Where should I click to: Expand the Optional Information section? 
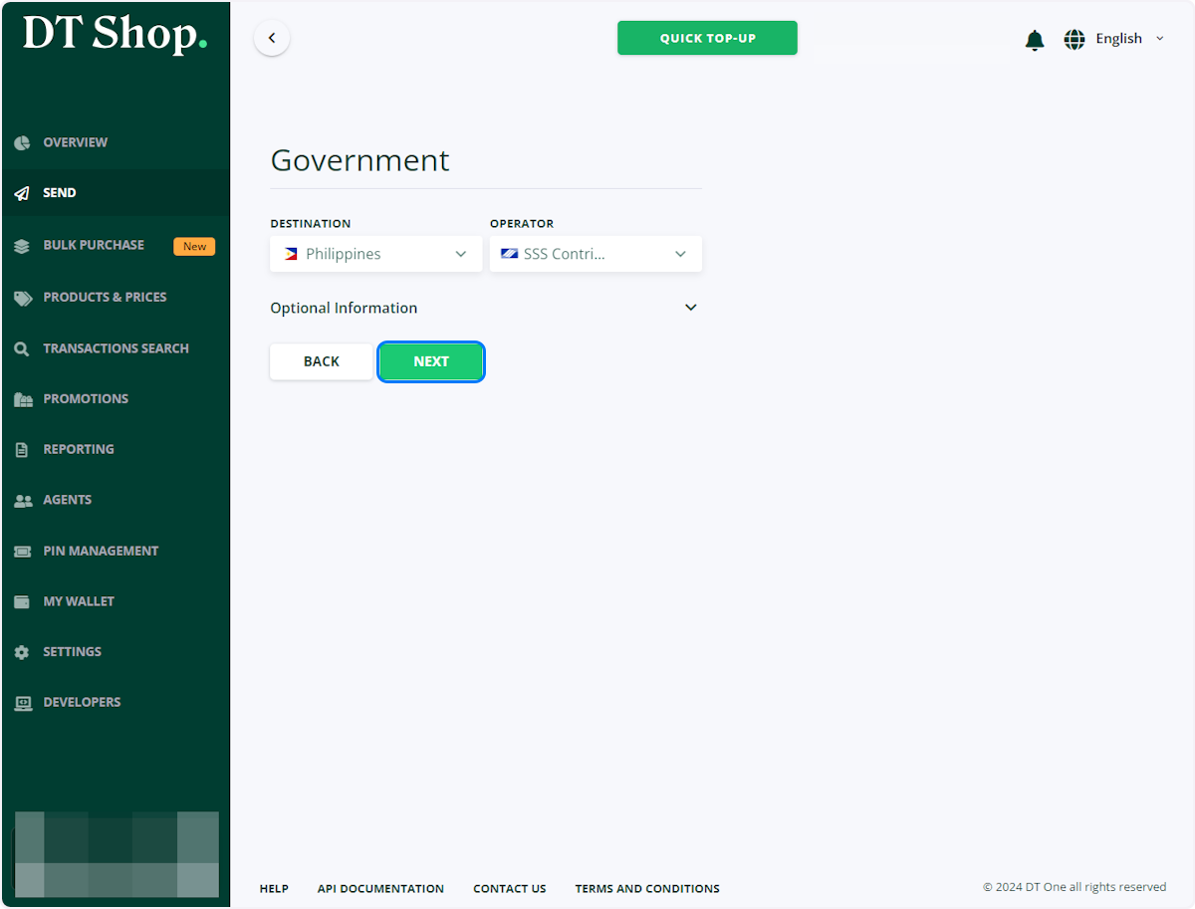point(485,308)
